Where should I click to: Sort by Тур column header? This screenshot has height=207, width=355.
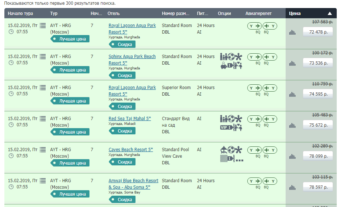coord(54,14)
